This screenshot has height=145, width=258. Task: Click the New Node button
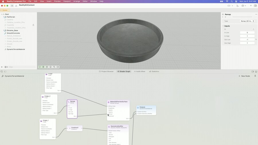244,76
